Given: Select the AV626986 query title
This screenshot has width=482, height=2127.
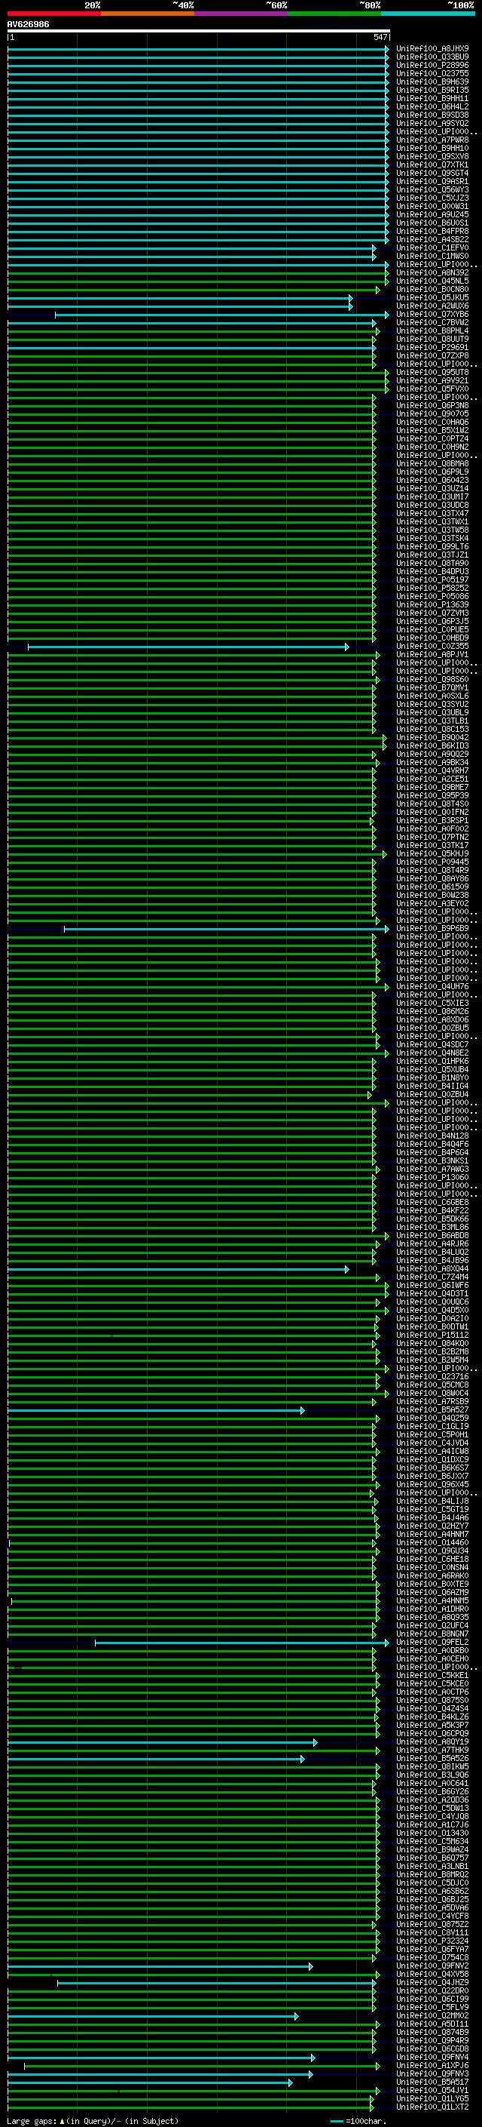Looking at the screenshot, I should pyautogui.click(x=28, y=25).
